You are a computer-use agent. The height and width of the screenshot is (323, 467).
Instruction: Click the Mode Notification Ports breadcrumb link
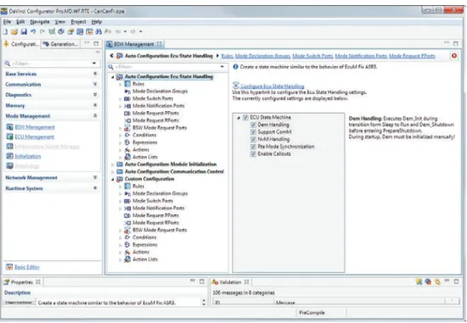tap(361, 56)
